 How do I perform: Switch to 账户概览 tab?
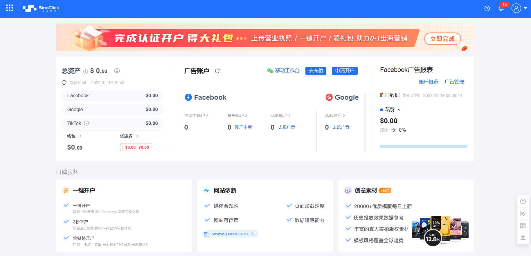pyautogui.click(x=428, y=82)
